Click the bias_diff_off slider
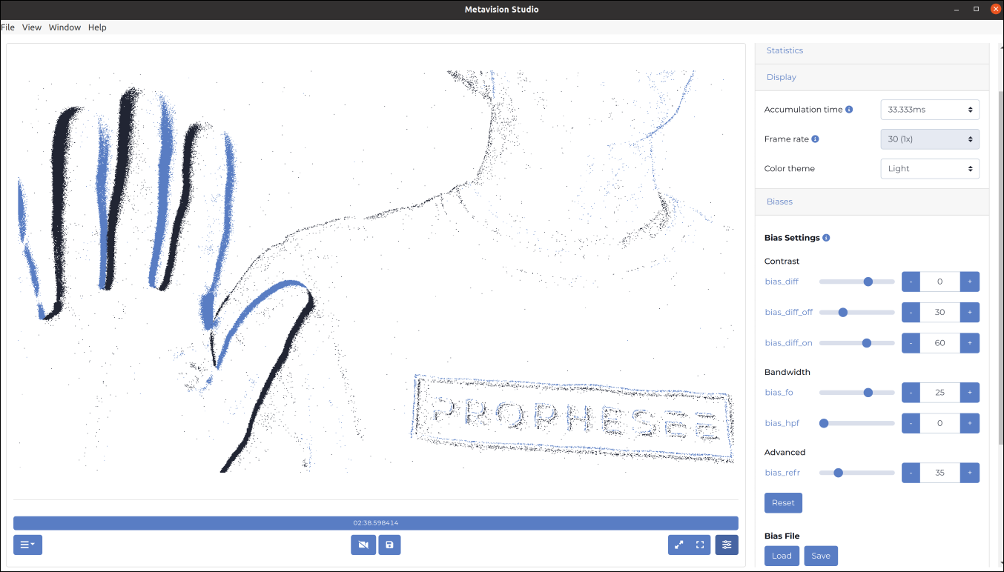 [856, 312]
